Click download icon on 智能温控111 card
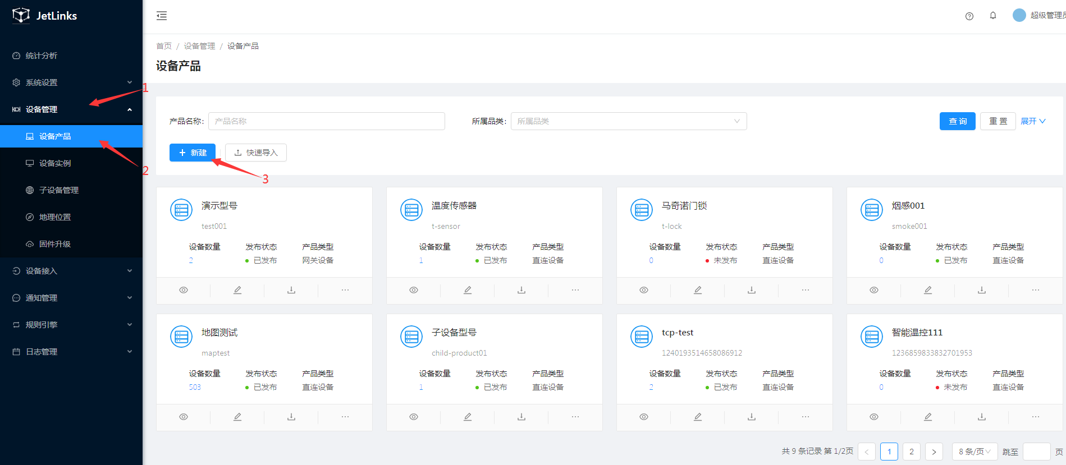This screenshot has width=1066, height=465. pyautogui.click(x=982, y=417)
